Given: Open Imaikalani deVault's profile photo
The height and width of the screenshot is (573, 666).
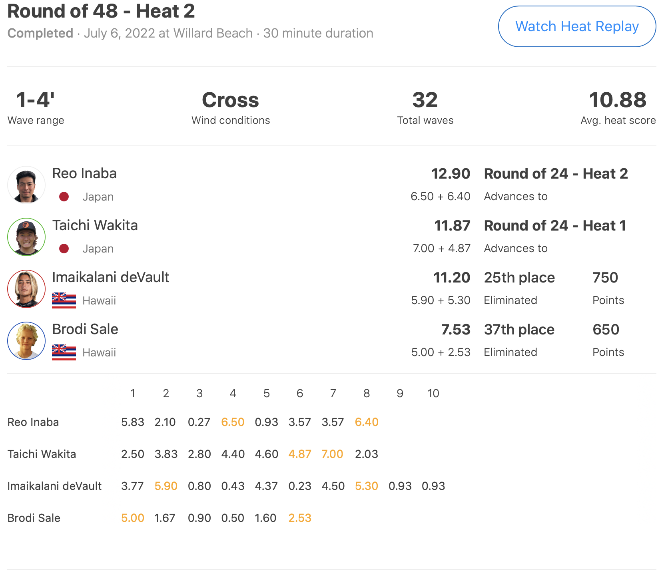Looking at the screenshot, I should tap(26, 289).
